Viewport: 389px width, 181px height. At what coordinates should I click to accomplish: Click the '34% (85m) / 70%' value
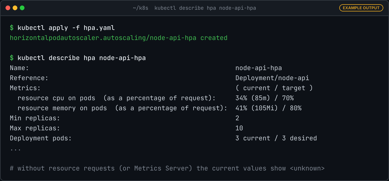[x=265, y=98]
